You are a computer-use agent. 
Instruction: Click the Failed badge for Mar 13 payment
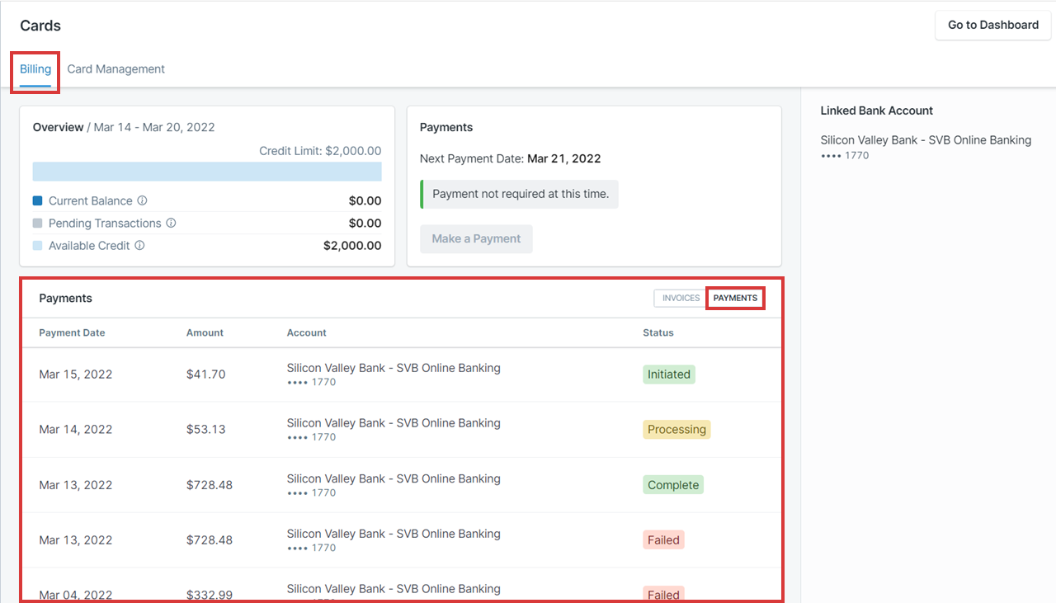tap(663, 540)
